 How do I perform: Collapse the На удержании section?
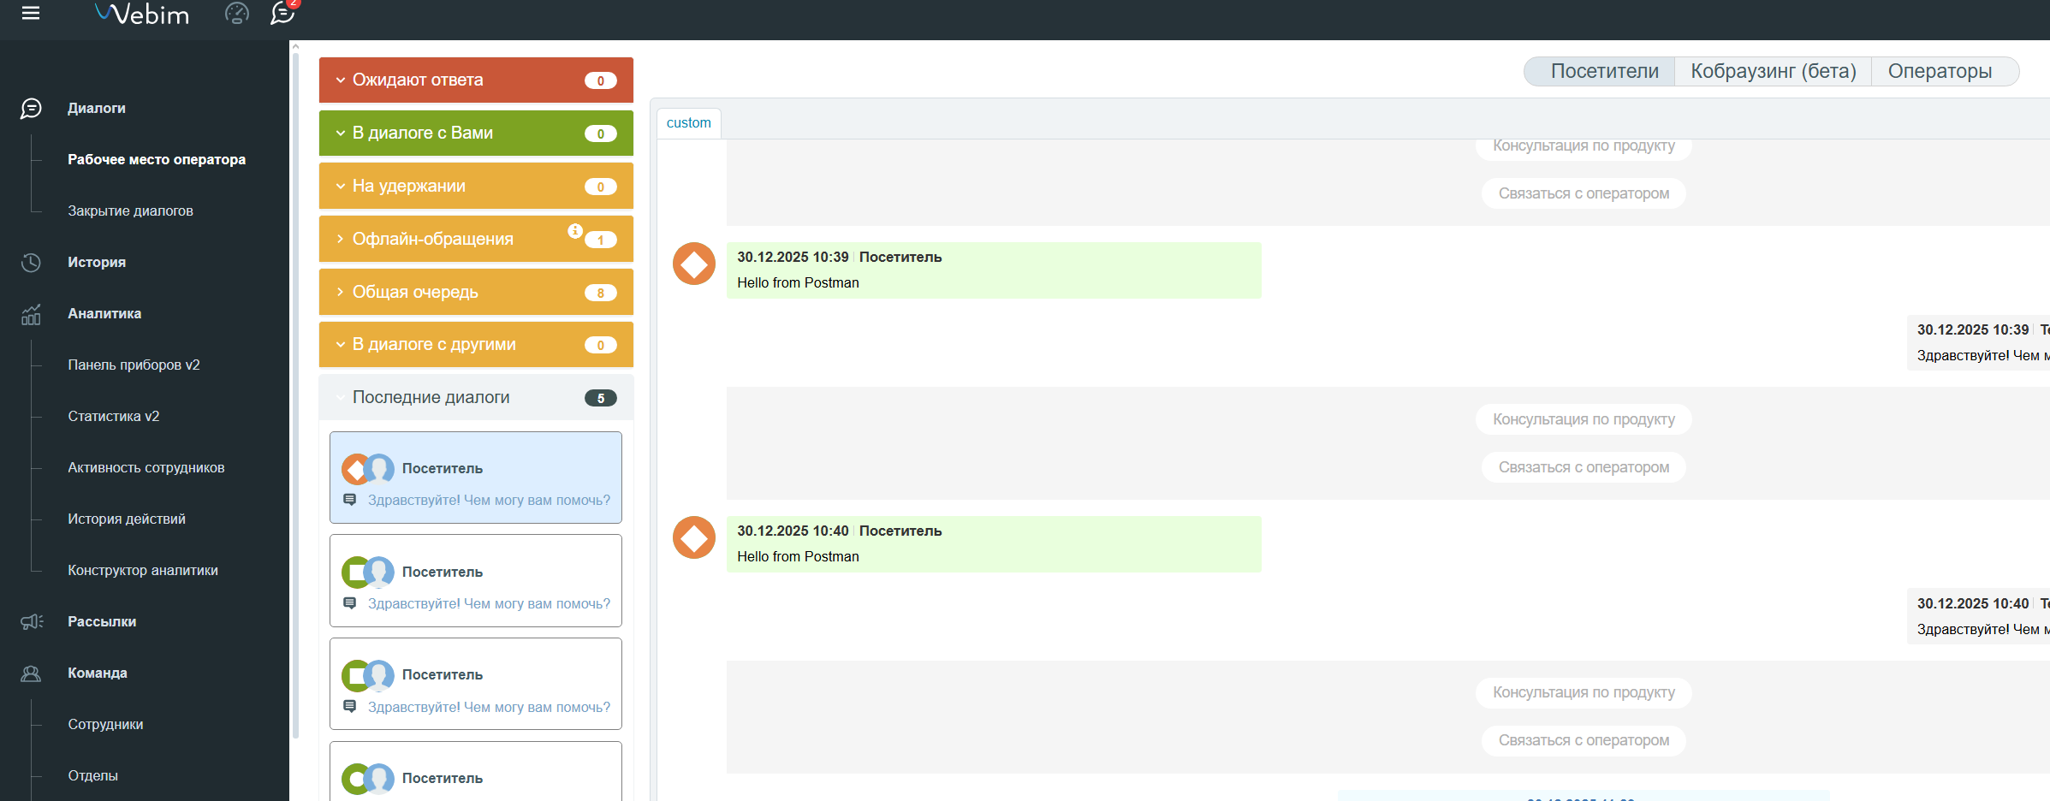click(341, 187)
